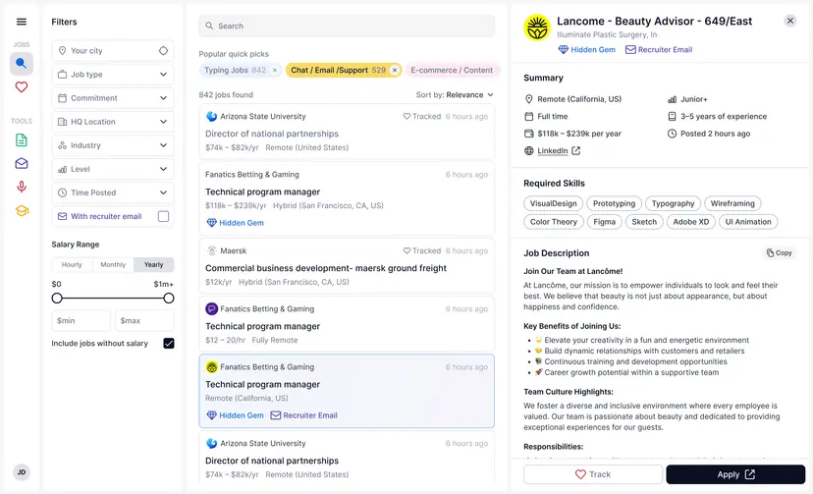Open the graduation cap learning tool icon
The image size is (813, 494).
pyautogui.click(x=22, y=210)
